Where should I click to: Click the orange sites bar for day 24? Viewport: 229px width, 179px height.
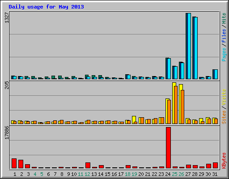[169, 112]
